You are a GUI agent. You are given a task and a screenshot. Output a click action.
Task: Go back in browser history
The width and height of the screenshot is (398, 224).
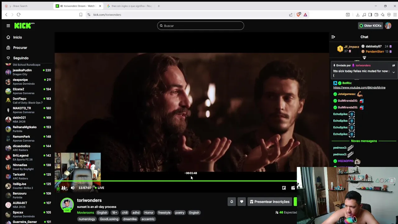click(6, 15)
